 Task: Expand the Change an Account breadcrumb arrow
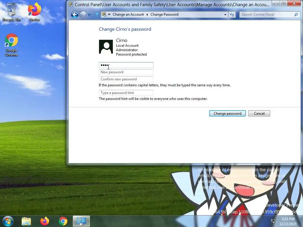147,15
